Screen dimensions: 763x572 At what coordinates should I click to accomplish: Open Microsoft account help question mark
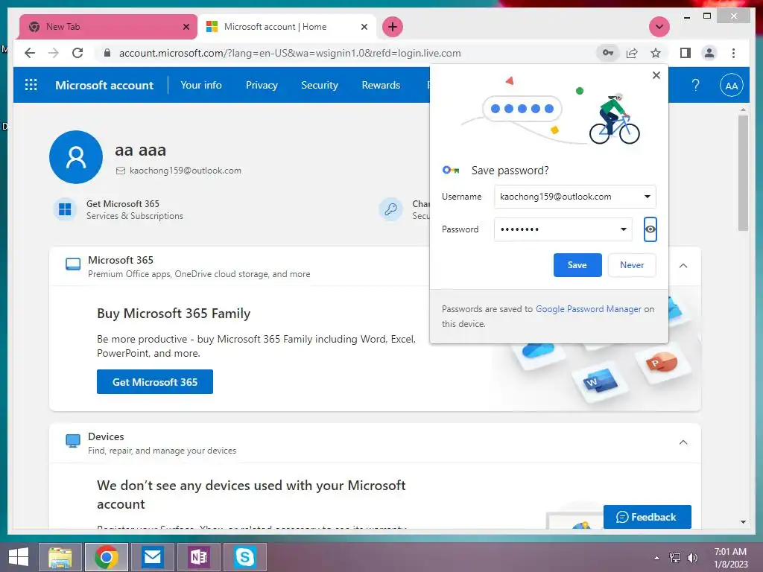click(x=695, y=85)
